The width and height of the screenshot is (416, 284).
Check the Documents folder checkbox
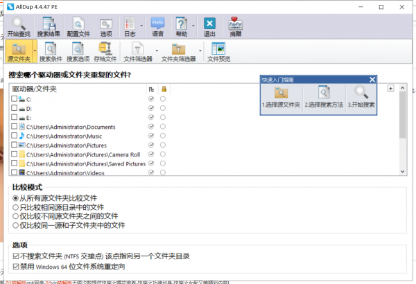[15, 127]
